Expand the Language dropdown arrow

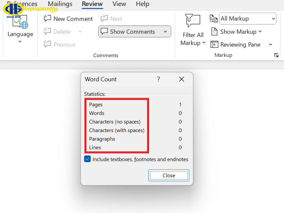tap(20, 42)
